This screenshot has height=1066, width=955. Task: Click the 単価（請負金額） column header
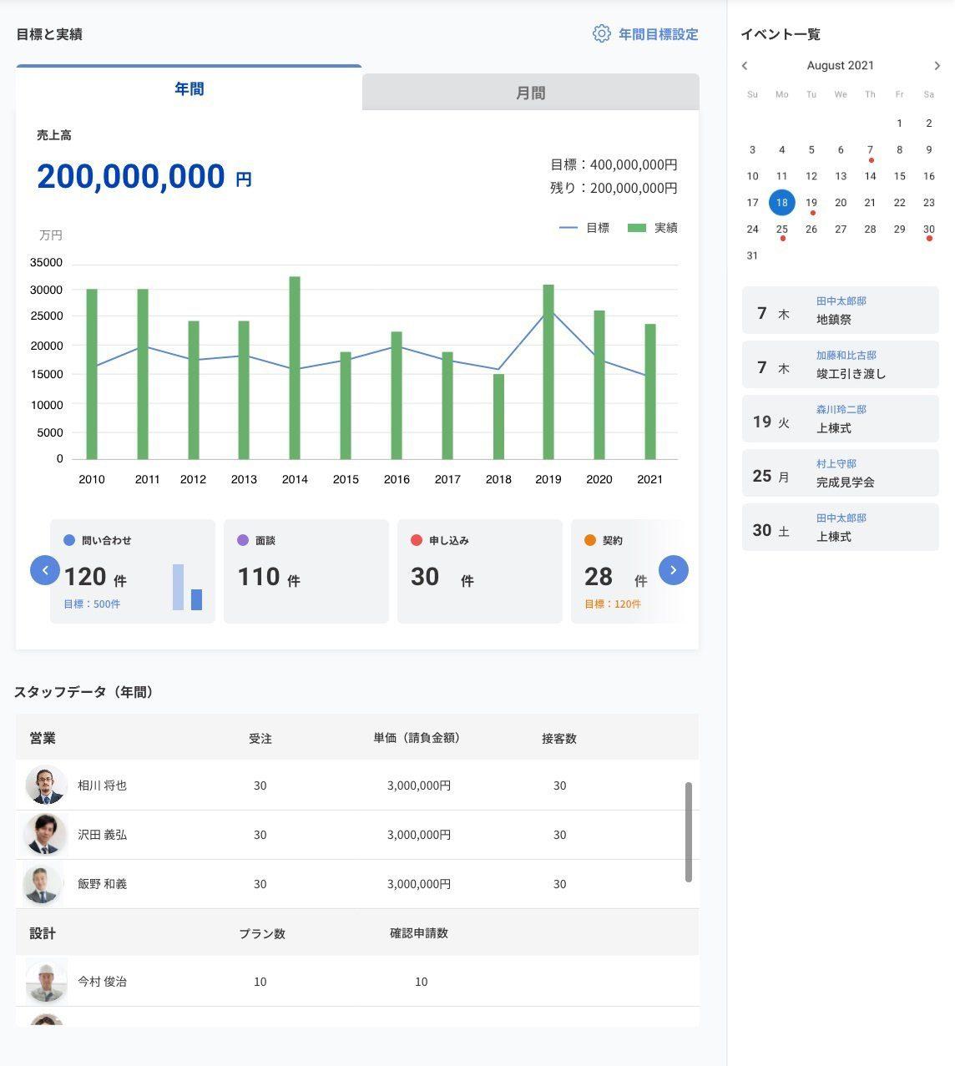[418, 738]
